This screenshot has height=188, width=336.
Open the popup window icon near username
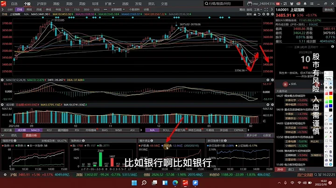pyautogui.click(x=285, y=4)
